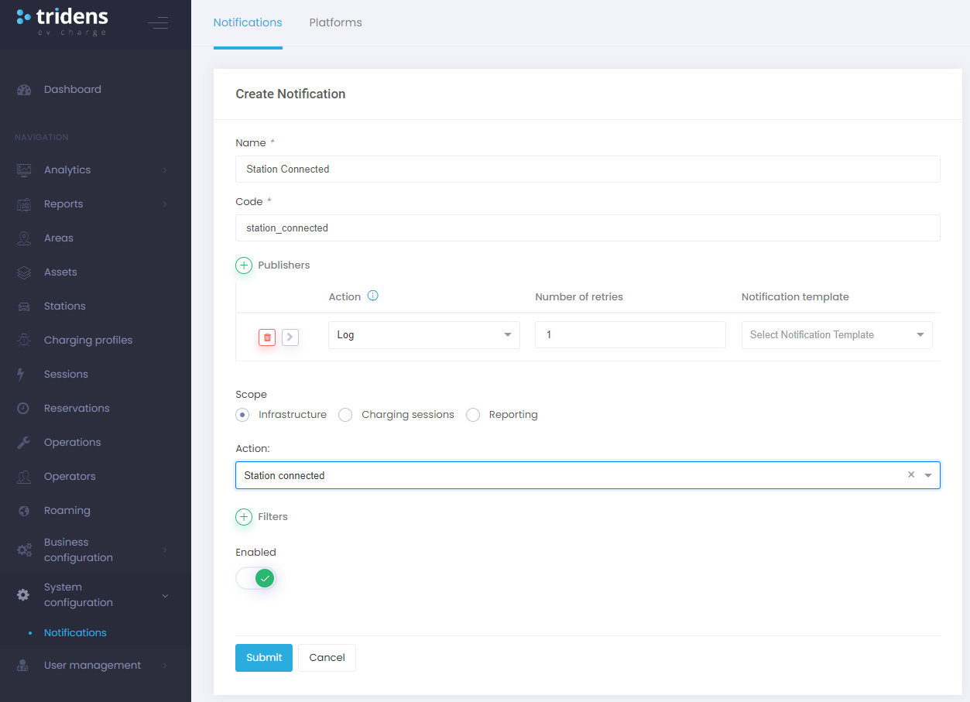970x702 pixels.
Task: Click into the Number of retries field
Action: [629, 335]
